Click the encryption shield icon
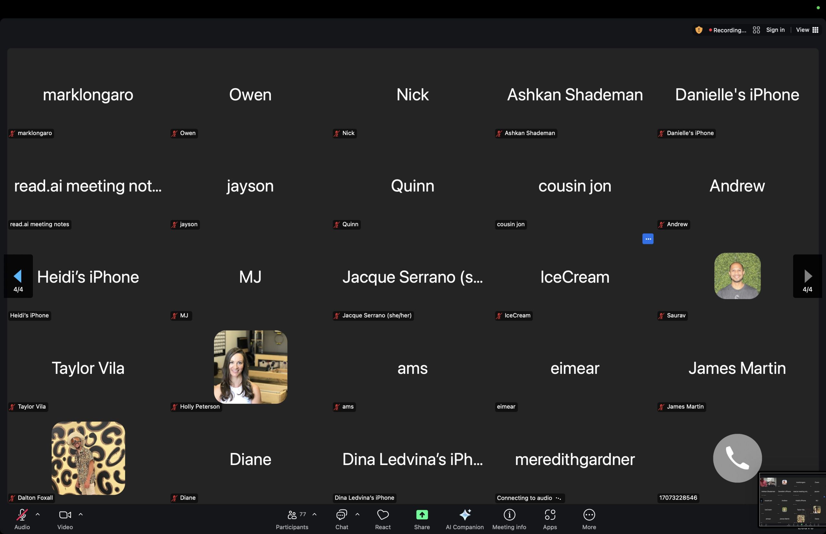826x534 pixels. point(699,30)
